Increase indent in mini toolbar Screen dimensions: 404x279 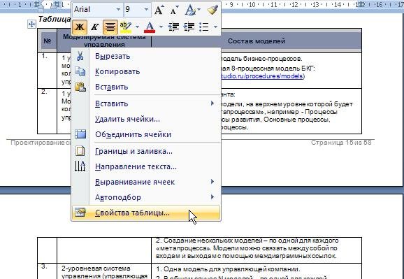pyautogui.click(x=189, y=27)
